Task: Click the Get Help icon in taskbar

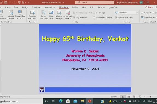Action: click(x=102, y=101)
